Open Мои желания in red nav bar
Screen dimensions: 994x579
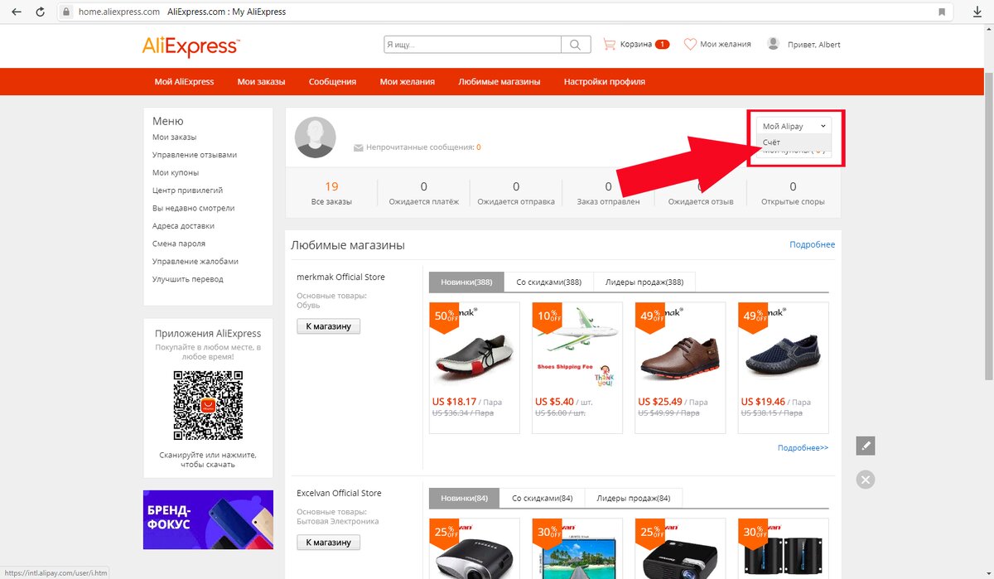pos(407,82)
